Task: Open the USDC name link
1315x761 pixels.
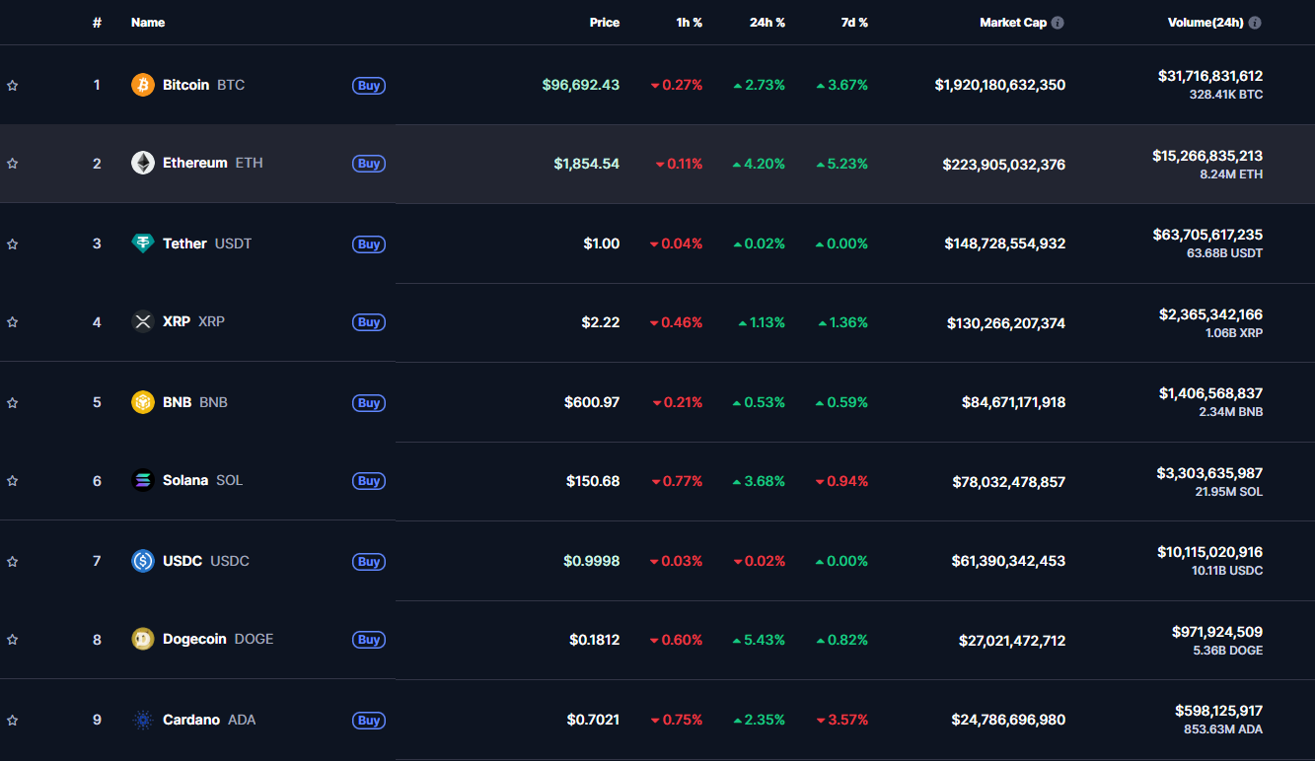Action: (206, 561)
